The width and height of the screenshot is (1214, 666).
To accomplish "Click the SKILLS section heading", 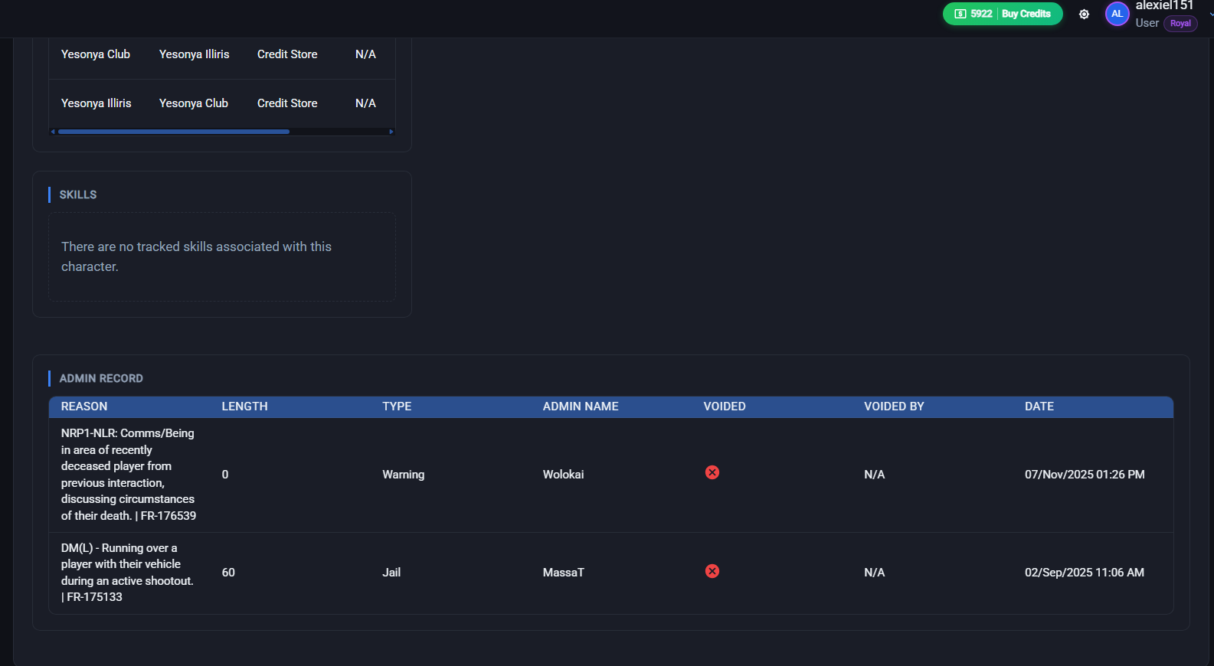I will (x=78, y=194).
